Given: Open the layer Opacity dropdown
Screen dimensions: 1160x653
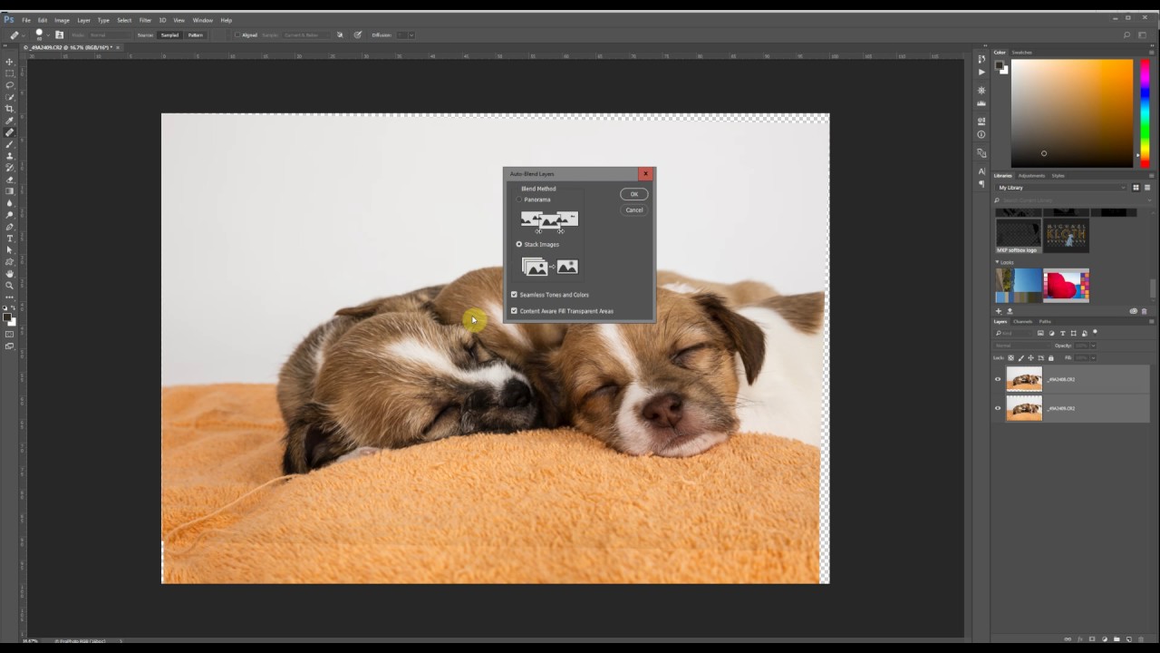Looking at the screenshot, I should point(1093,346).
